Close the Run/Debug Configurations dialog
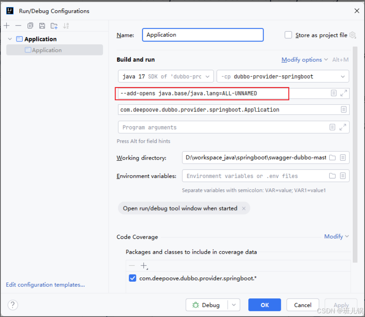365x317 pixels. pyautogui.click(x=357, y=11)
